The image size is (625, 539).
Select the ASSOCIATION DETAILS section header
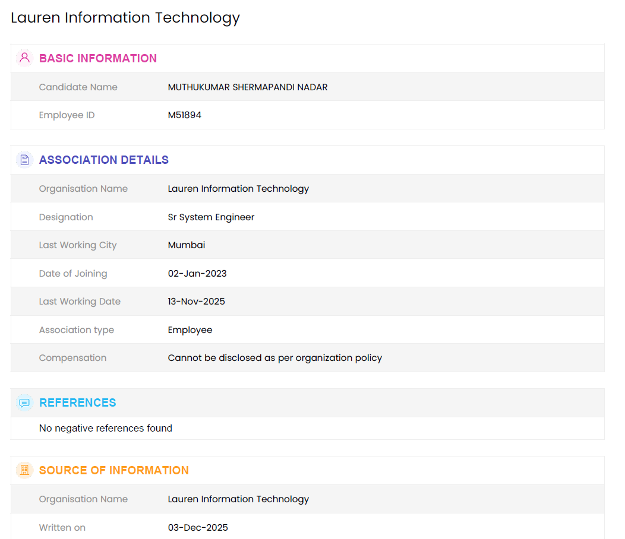104,160
